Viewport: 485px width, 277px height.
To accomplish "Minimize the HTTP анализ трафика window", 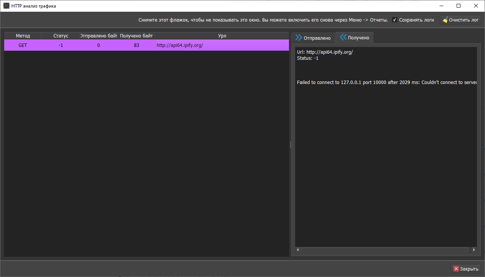I will tap(441, 6).
